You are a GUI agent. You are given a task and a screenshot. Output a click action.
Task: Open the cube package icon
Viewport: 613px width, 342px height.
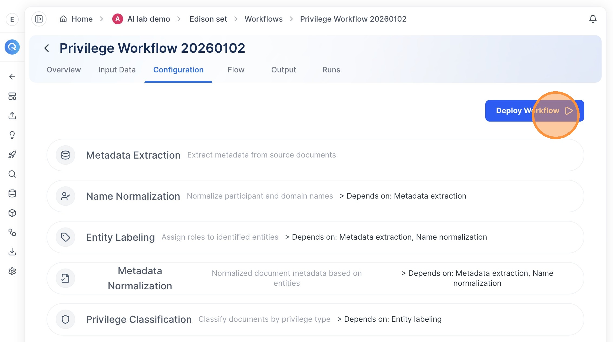coord(12,213)
